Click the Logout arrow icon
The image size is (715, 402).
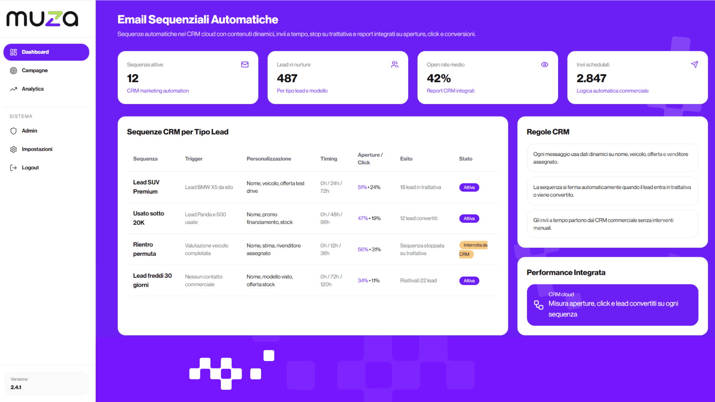(13, 168)
